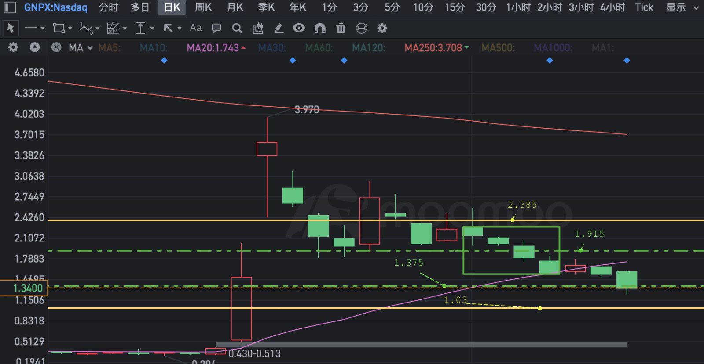Open the candlestick ruler measure tool
This screenshot has width=704, height=364.
click(258, 29)
